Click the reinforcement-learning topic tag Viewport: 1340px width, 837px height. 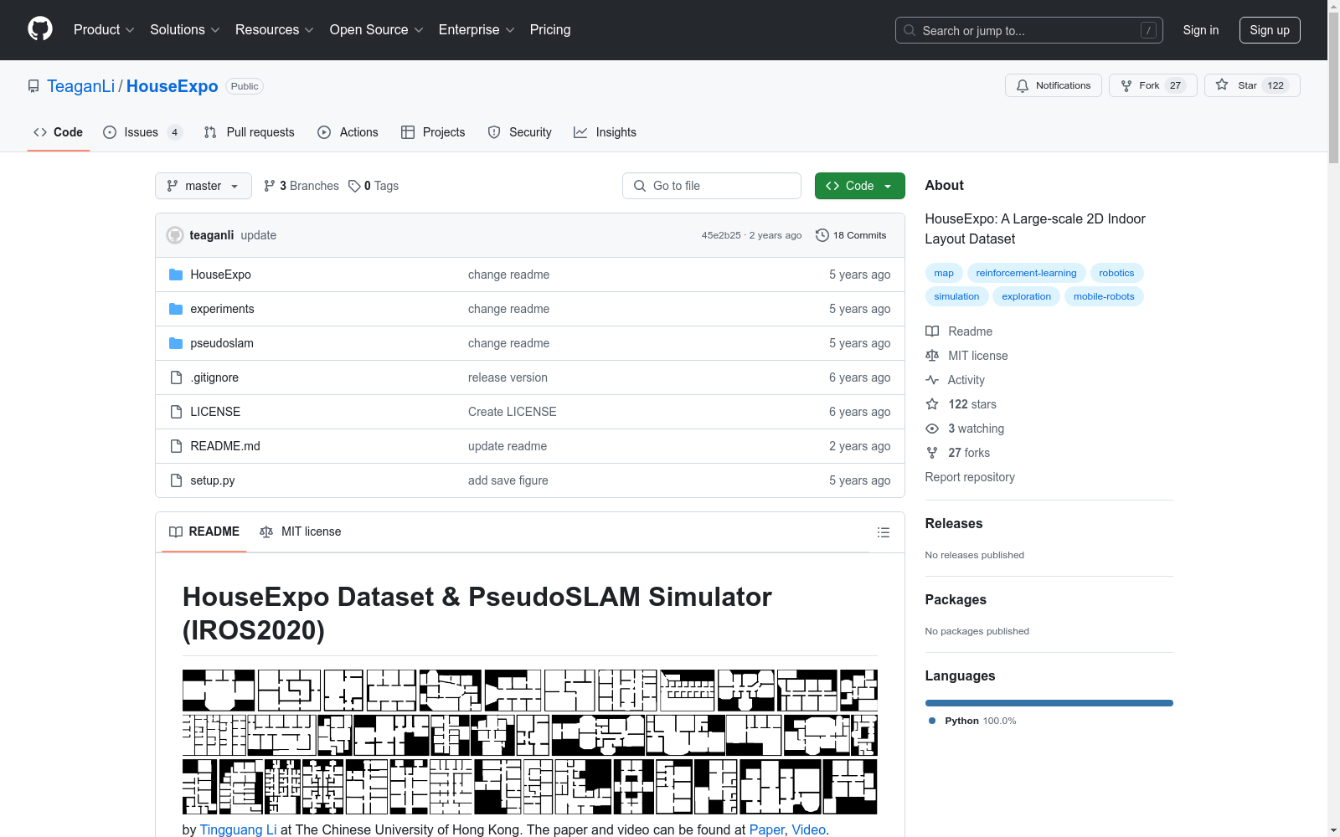click(x=1026, y=273)
